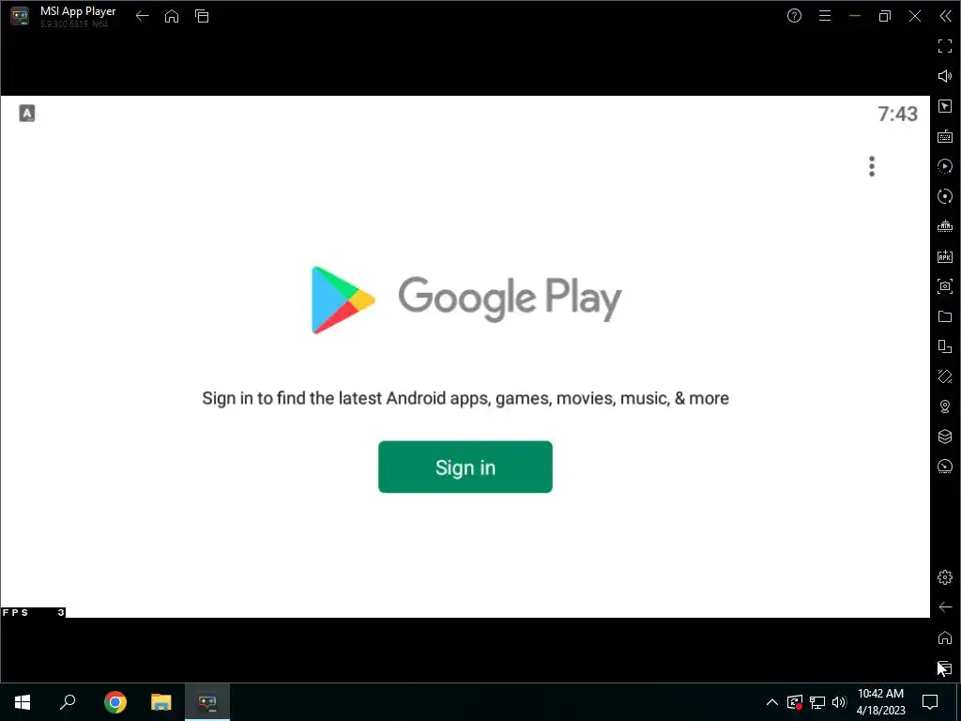Screen dimensions: 961x721
Task: Open File Explorer from taskbar
Action: (x=161, y=702)
